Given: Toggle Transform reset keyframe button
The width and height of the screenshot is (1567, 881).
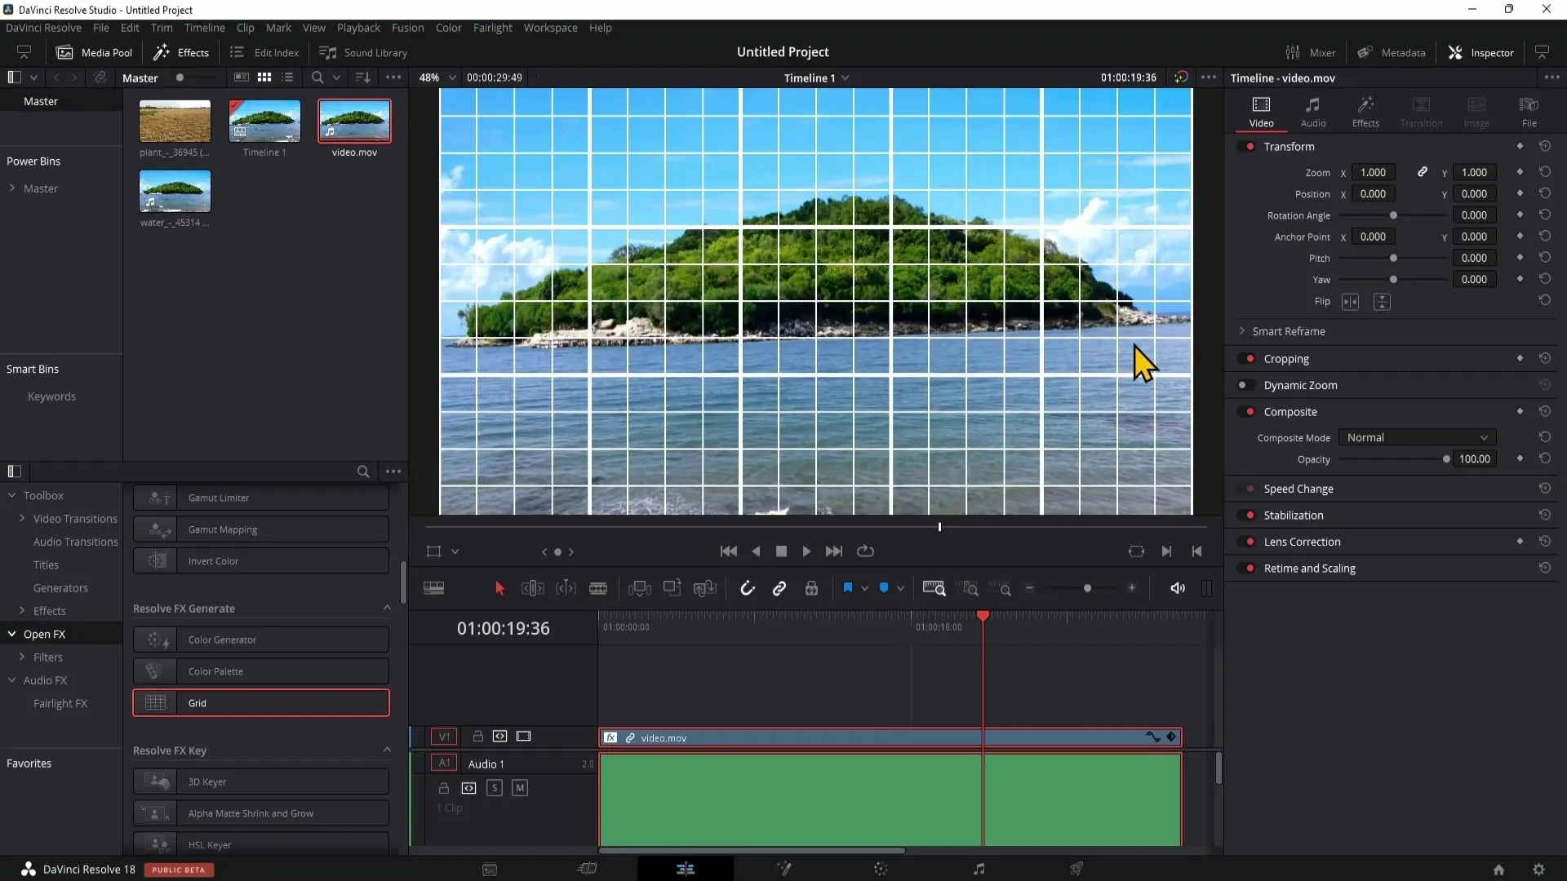Looking at the screenshot, I should point(1544,145).
